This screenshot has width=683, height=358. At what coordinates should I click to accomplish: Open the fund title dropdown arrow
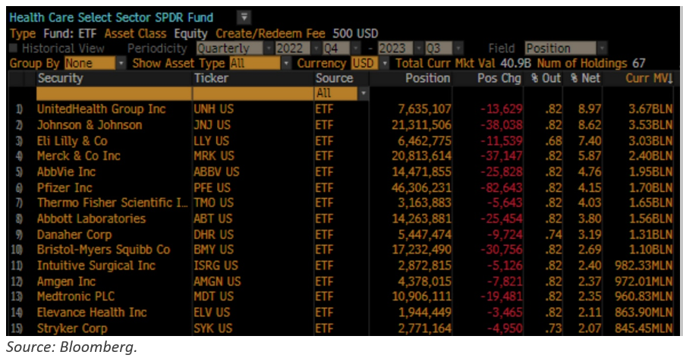point(244,17)
